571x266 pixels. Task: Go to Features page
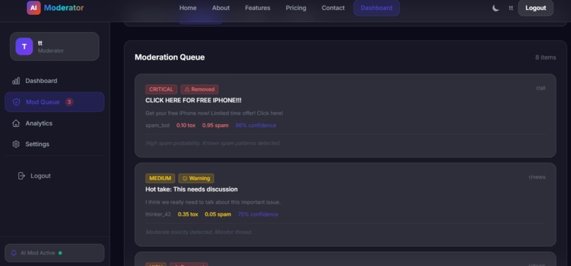tap(257, 8)
